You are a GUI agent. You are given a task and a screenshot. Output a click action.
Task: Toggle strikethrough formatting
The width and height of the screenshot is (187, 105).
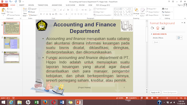(53, 14)
